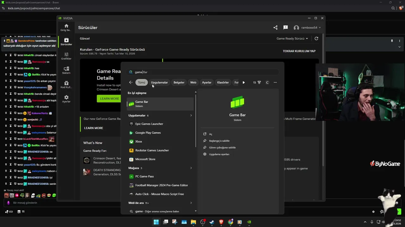Select Game Bar best match result
Image resolution: width=405 pixels, height=227 pixels.
160,104
